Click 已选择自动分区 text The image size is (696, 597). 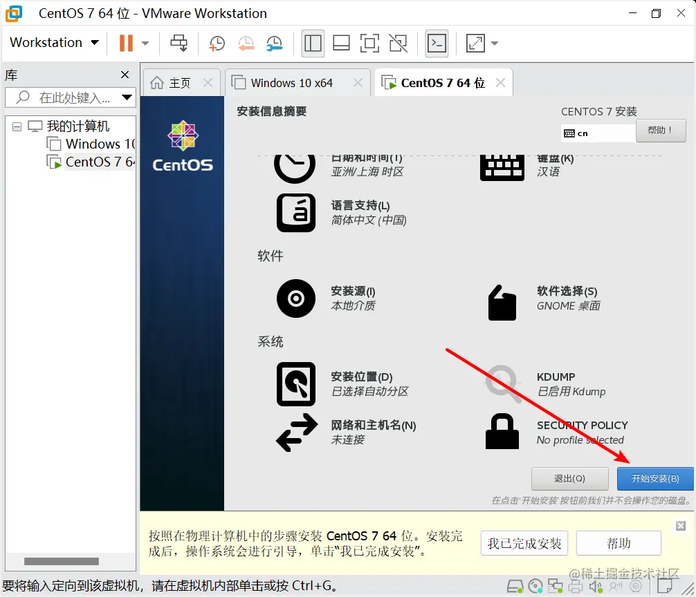point(369,391)
